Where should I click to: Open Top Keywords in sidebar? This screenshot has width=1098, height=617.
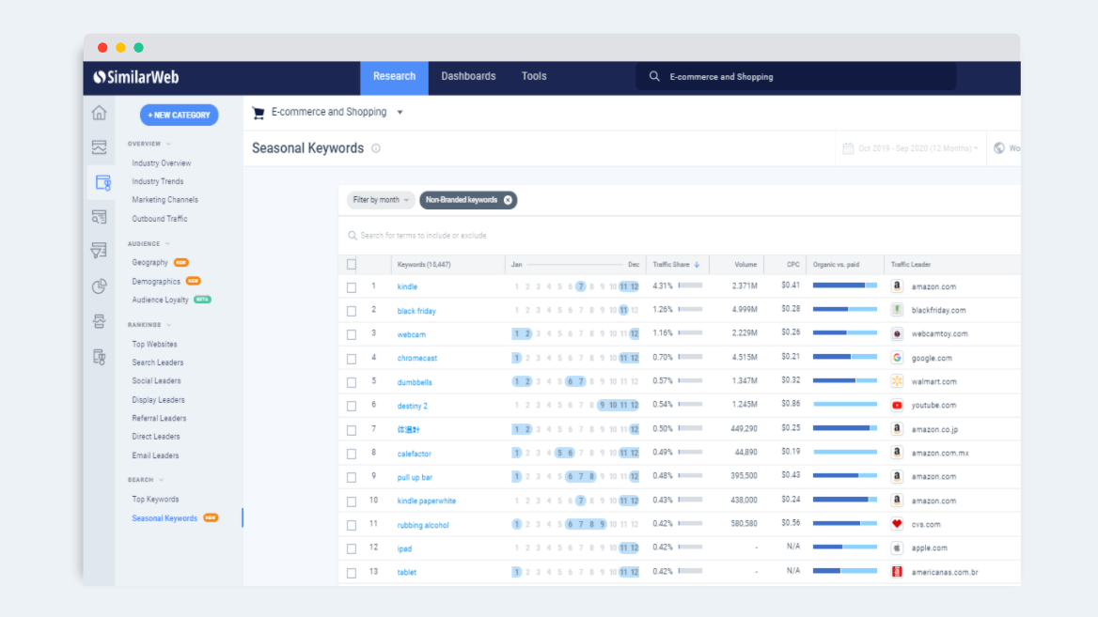pos(155,500)
